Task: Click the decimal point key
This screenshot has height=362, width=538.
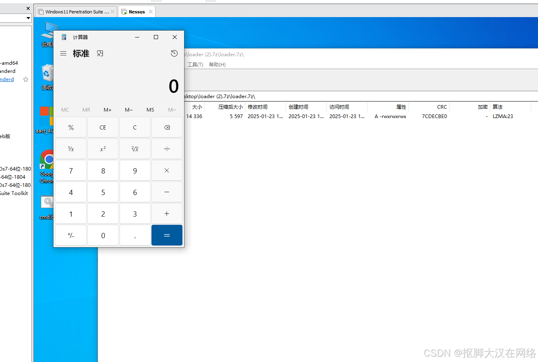Action: 135,235
